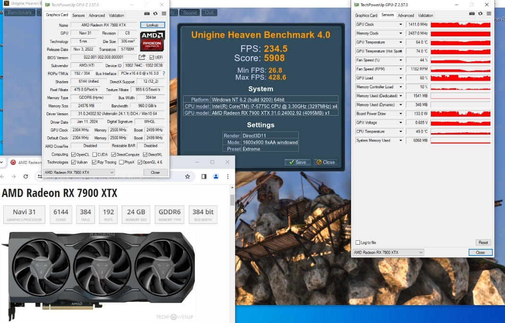Click the GPU-Z icon in Sensors window title bar
Screen dimensions: 505x323
coord(356,5)
